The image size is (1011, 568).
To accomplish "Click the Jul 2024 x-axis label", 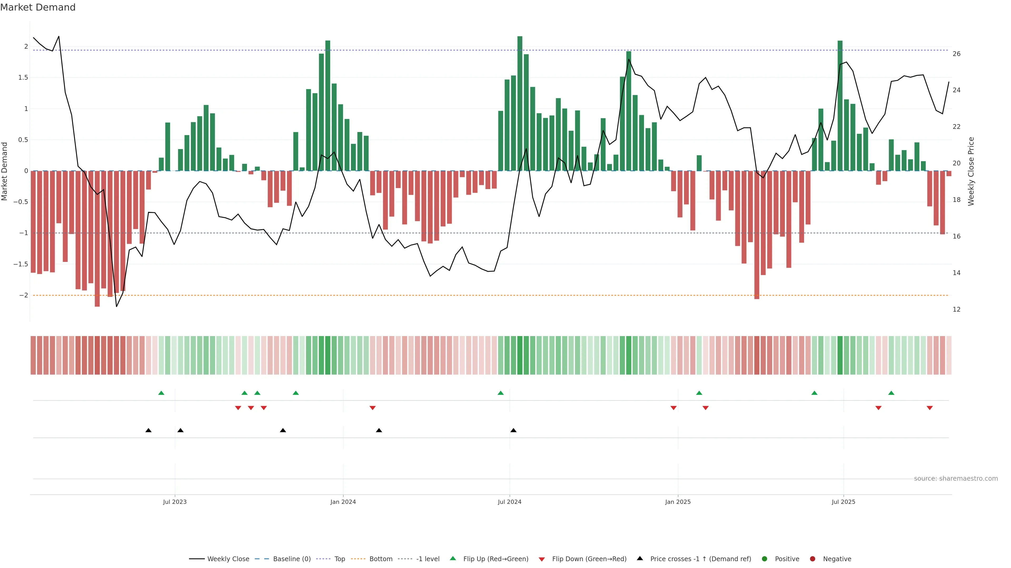I will 509,502.
